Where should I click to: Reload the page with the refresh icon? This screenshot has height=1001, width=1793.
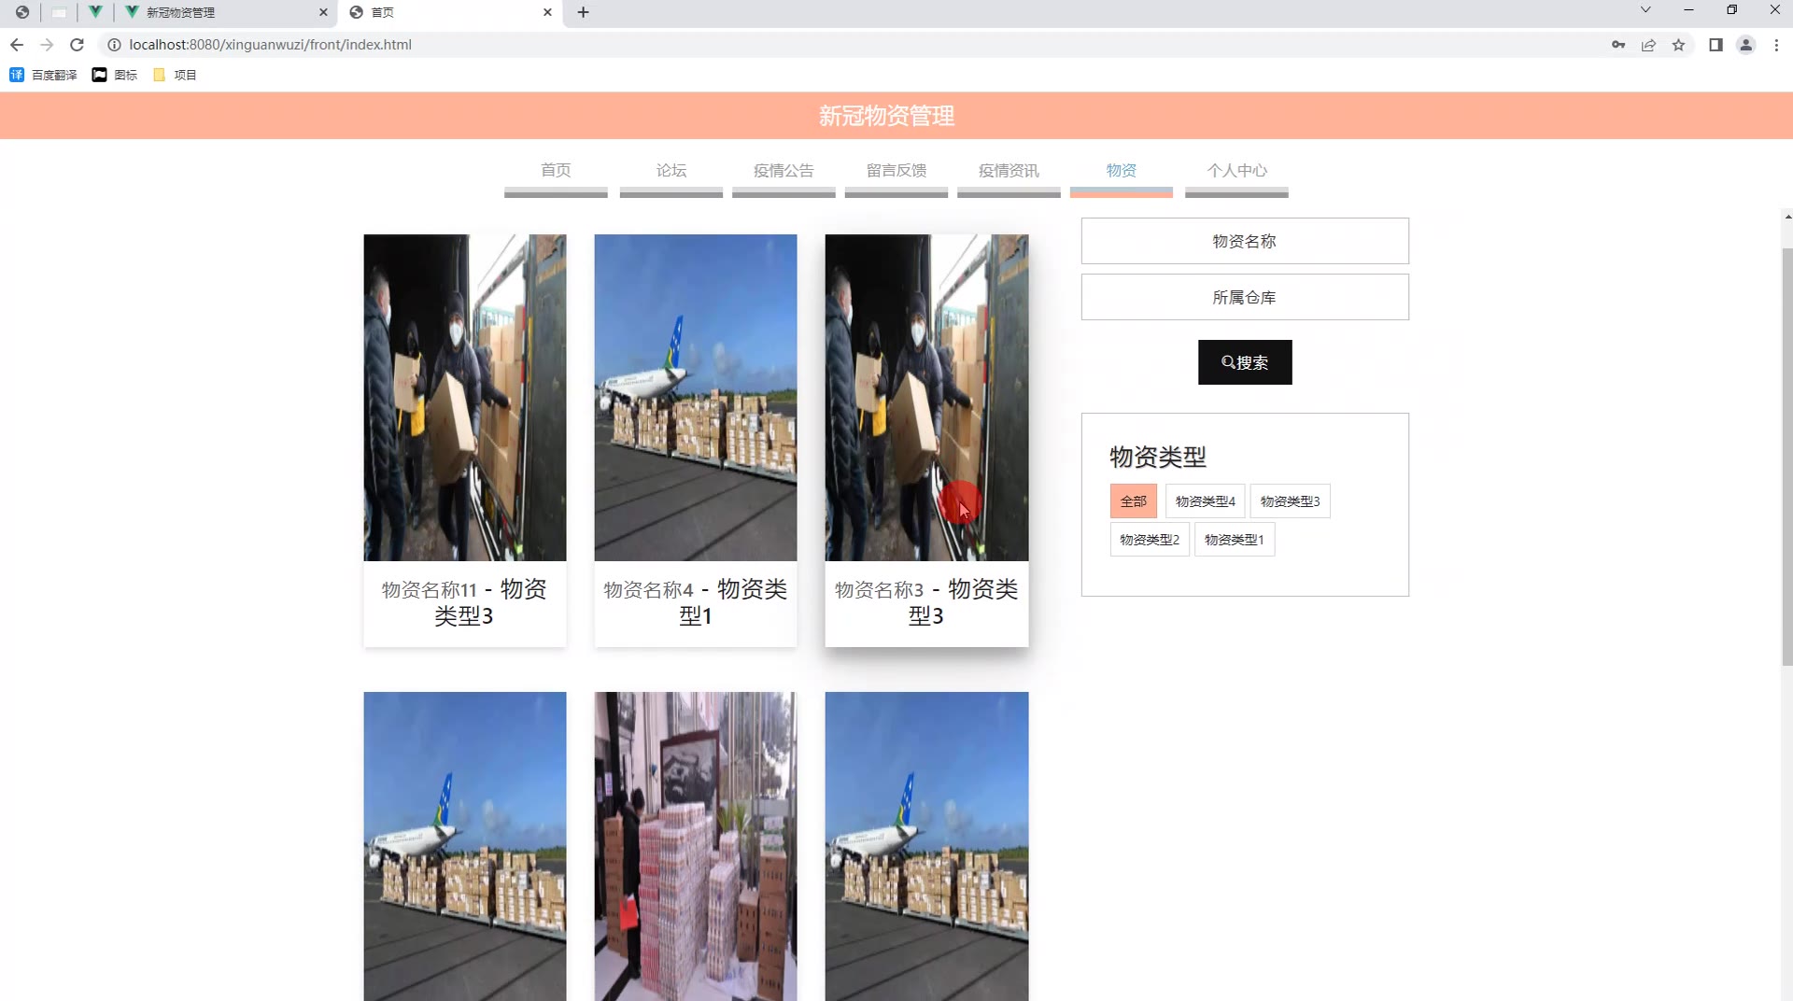77,45
